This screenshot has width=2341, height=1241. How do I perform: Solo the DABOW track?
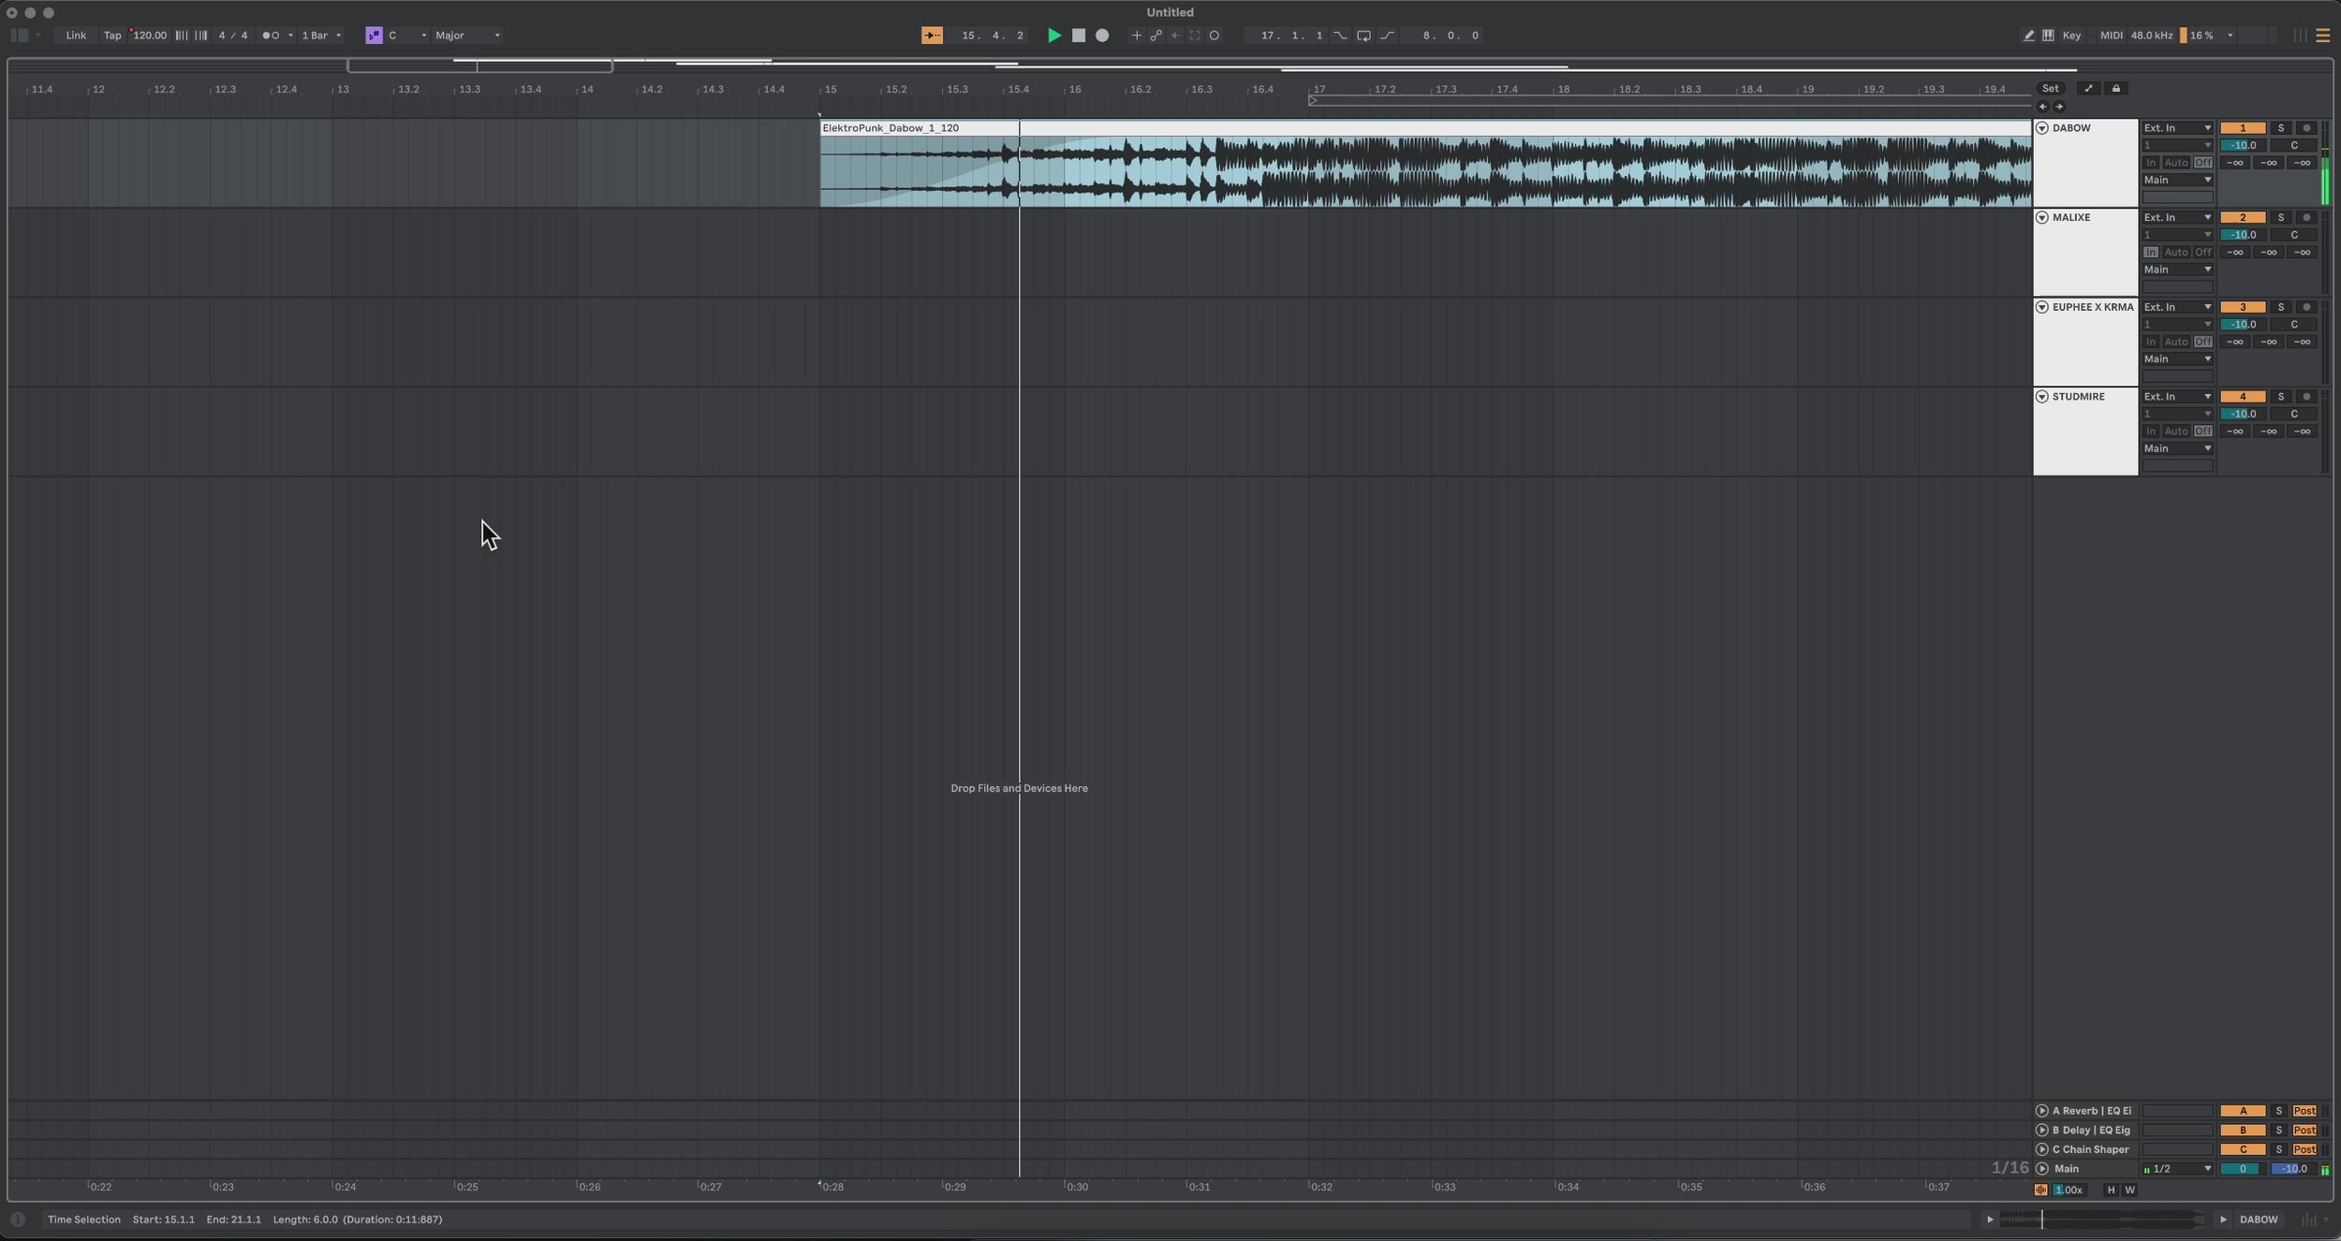click(2280, 128)
